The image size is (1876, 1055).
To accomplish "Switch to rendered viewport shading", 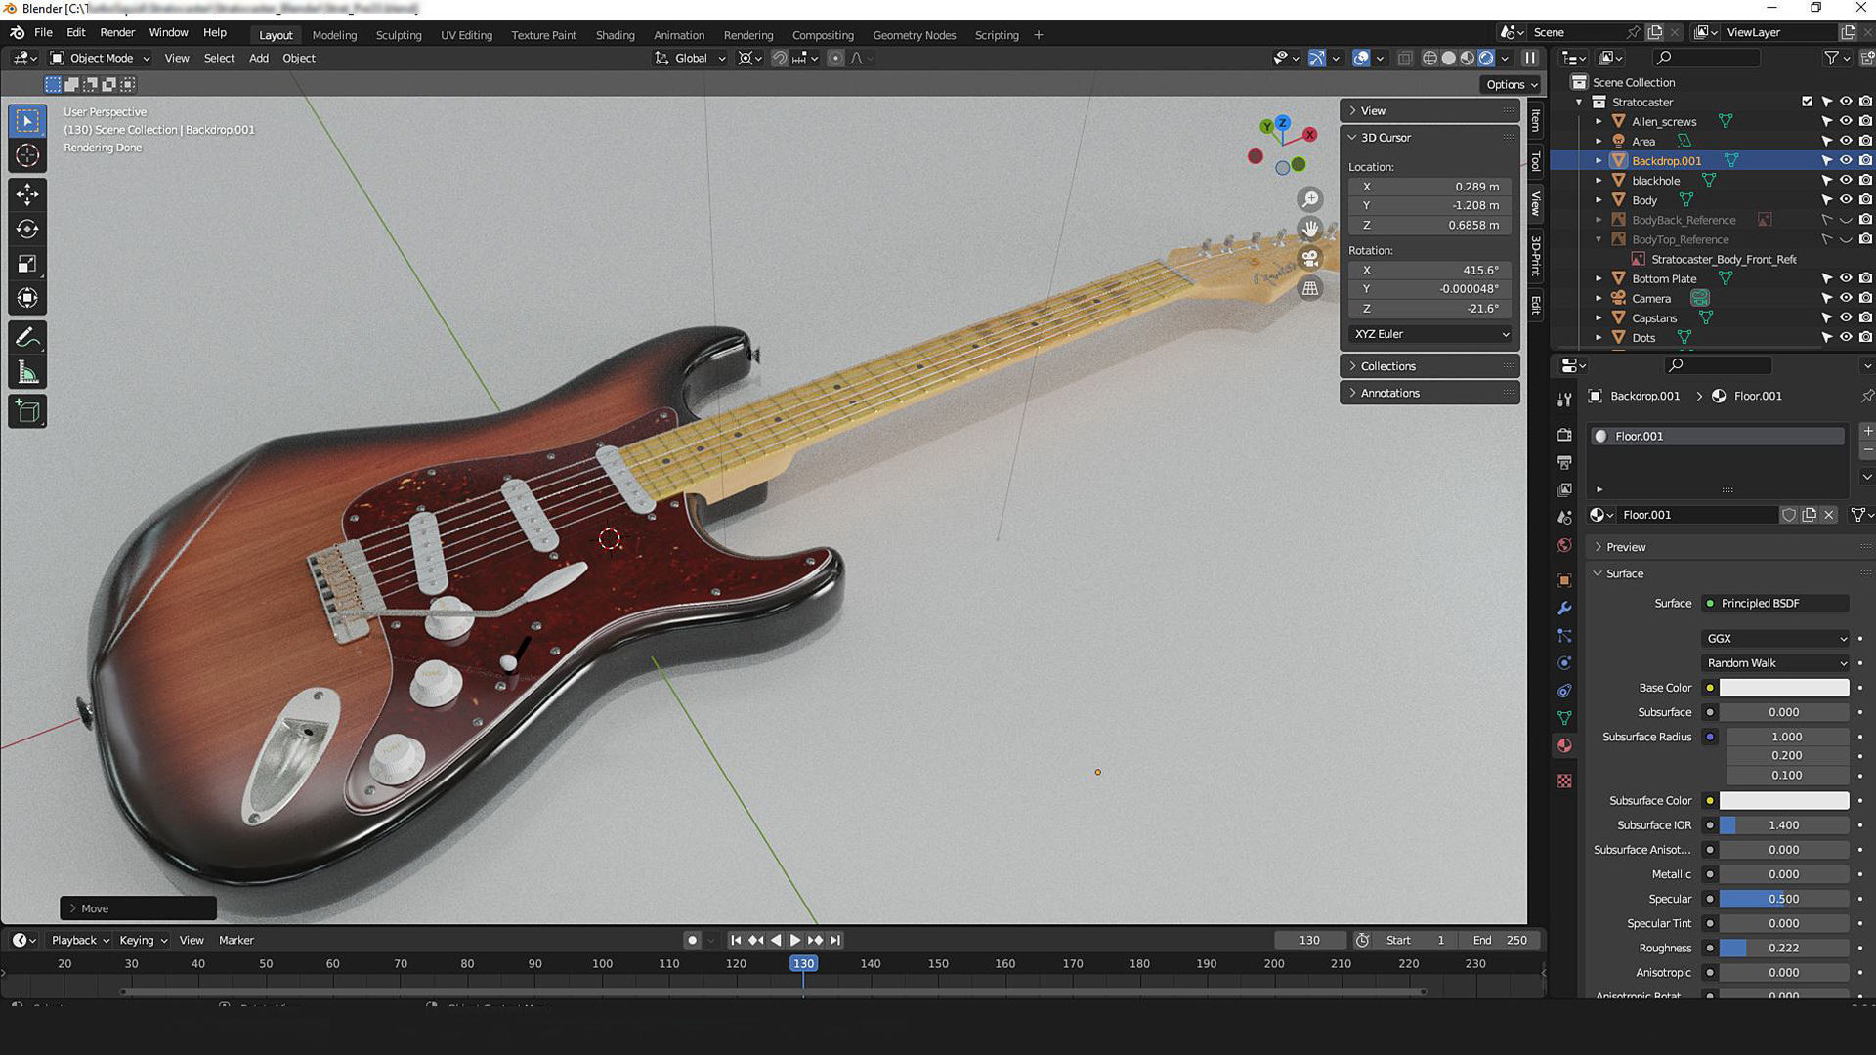I will click(1486, 59).
